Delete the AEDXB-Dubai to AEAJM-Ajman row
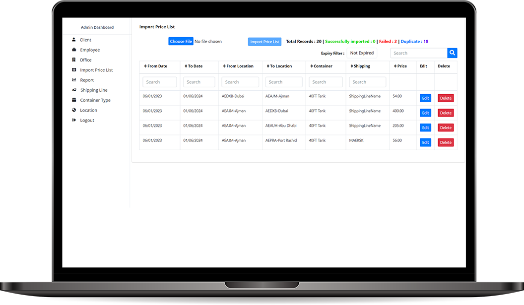 coord(446,98)
